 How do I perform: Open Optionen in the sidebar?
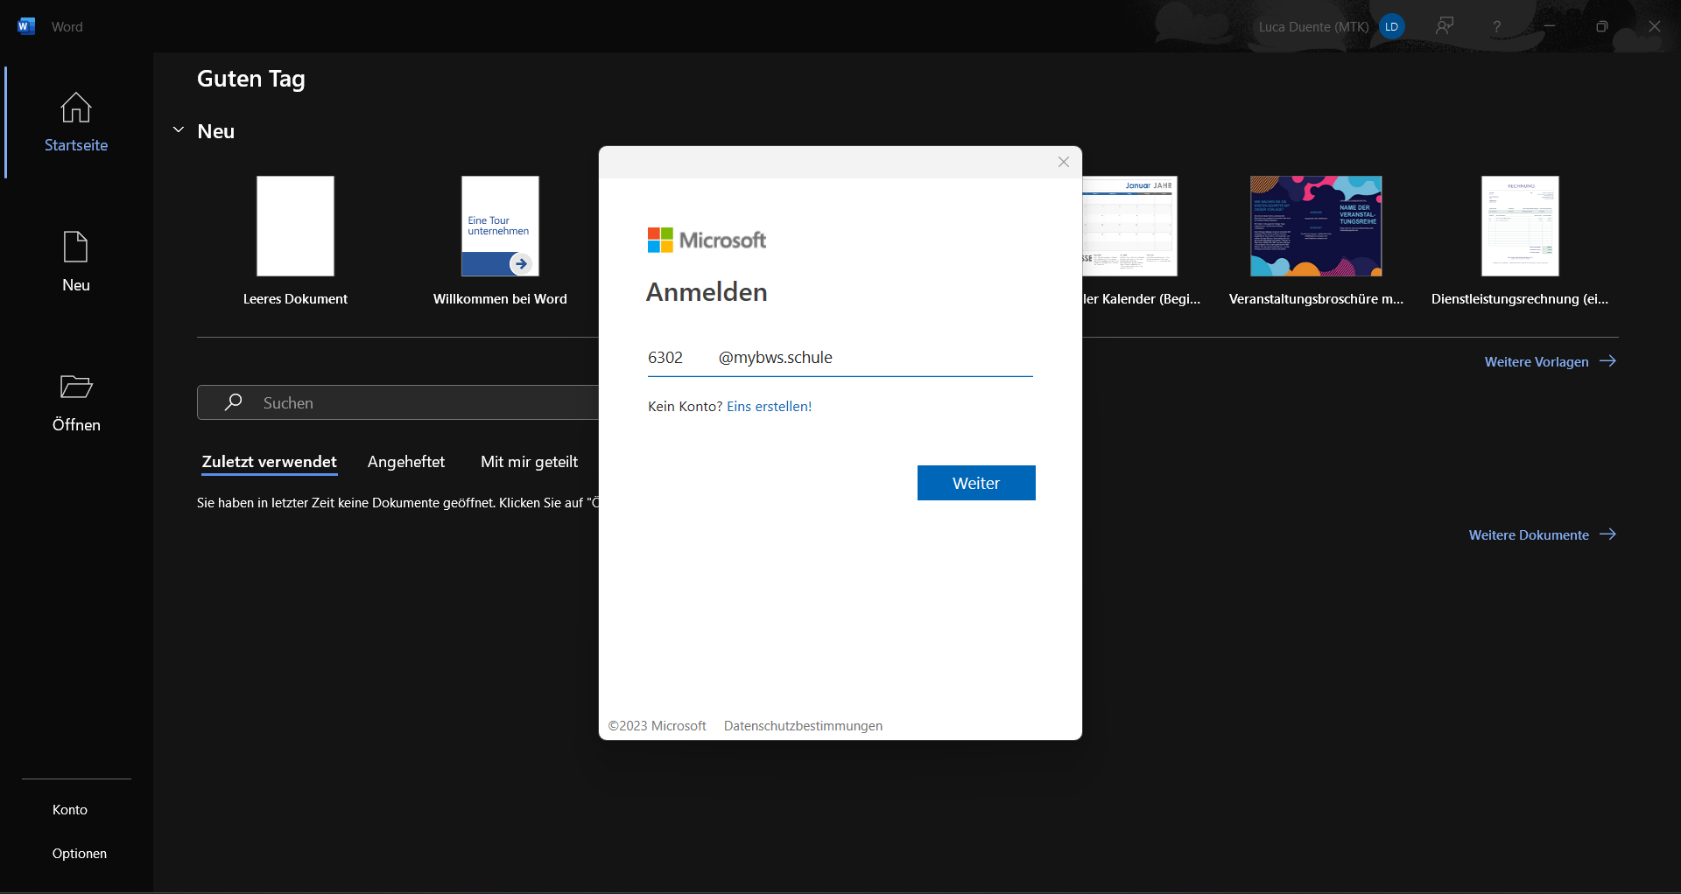click(x=80, y=854)
